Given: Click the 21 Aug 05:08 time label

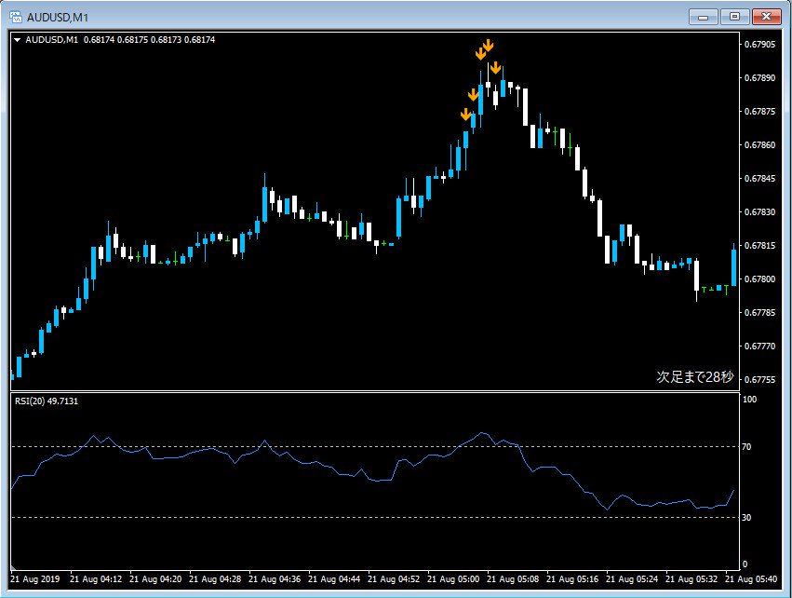Looking at the screenshot, I should (x=513, y=579).
